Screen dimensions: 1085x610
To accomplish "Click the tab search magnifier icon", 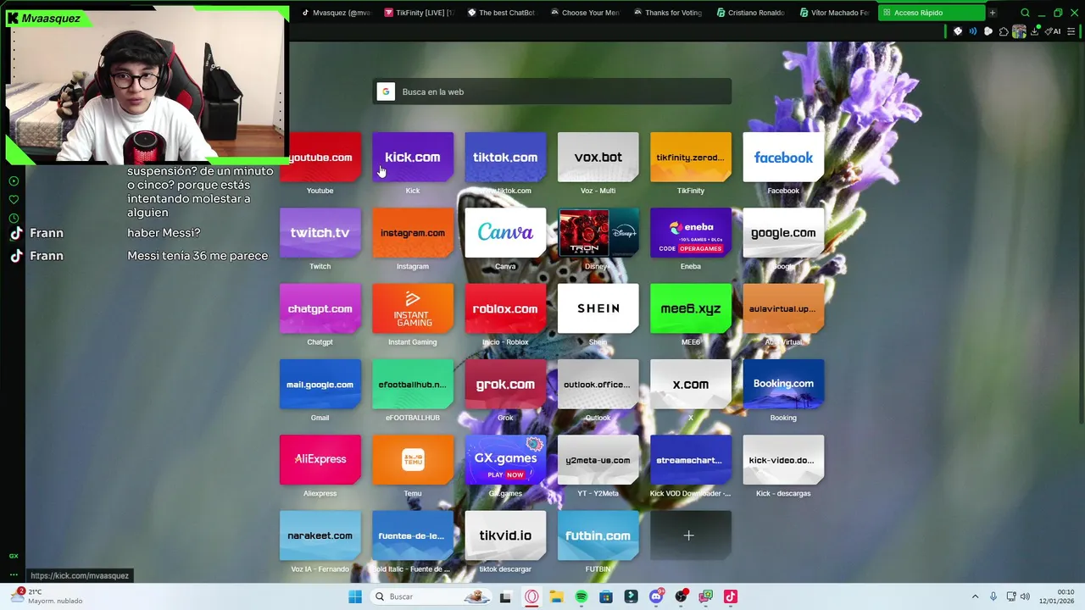I will 1025,13.
